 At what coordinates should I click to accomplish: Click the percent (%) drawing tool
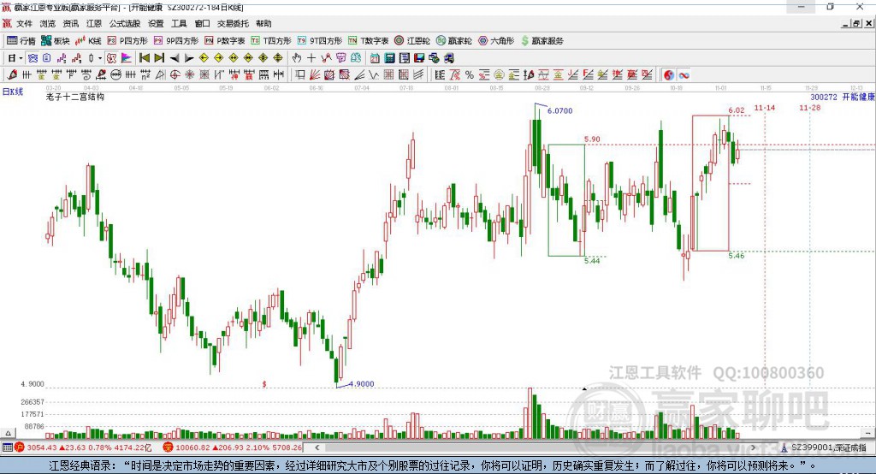[469, 75]
